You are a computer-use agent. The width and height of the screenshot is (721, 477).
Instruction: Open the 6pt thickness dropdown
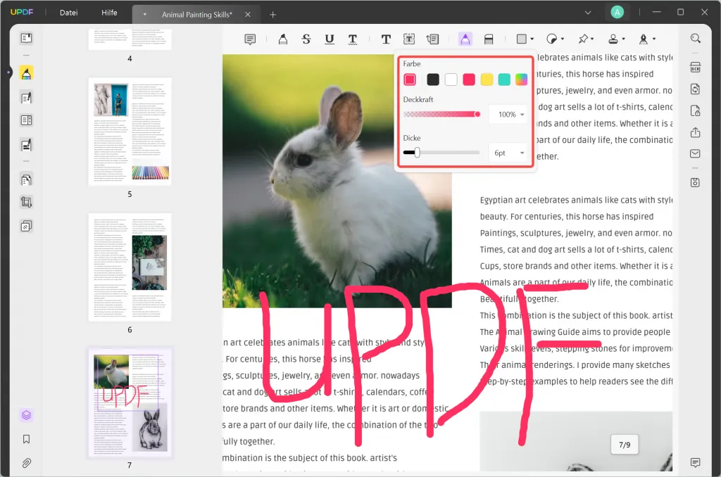tap(508, 153)
